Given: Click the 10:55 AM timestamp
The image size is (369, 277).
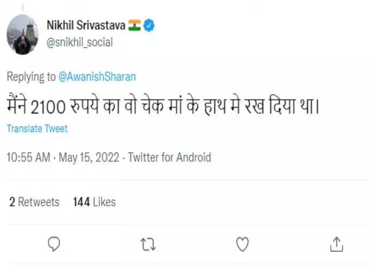Looking at the screenshot, I should 29,158.
